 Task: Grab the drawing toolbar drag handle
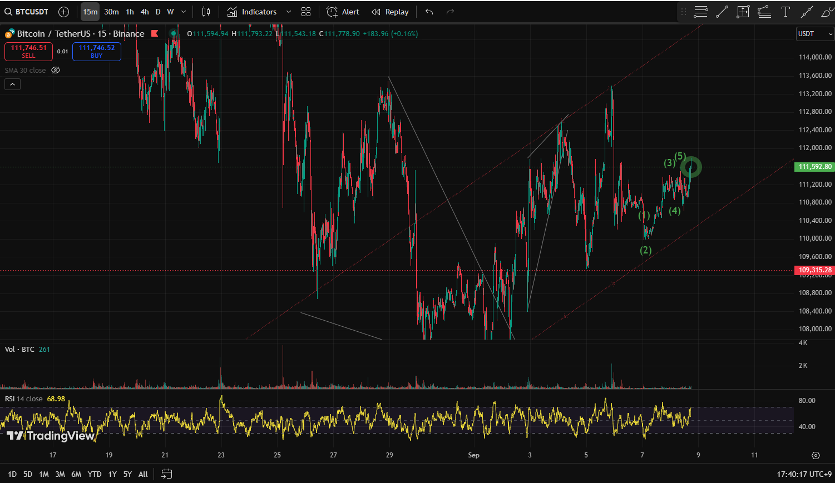[684, 12]
